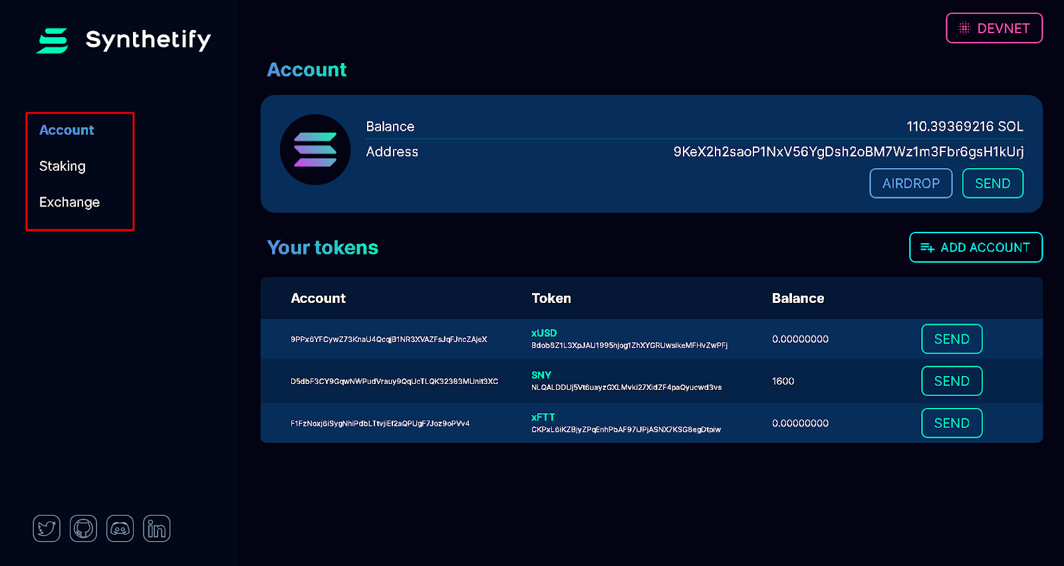The width and height of the screenshot is (1064, 566).
Task: Click the ADD ACCOUNT plus-list icon
Action: coord(927,248)
